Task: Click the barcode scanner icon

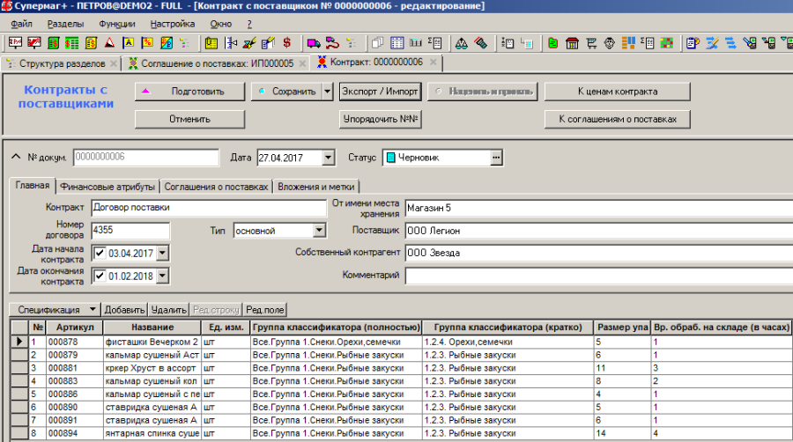Action: coord(480,43)
